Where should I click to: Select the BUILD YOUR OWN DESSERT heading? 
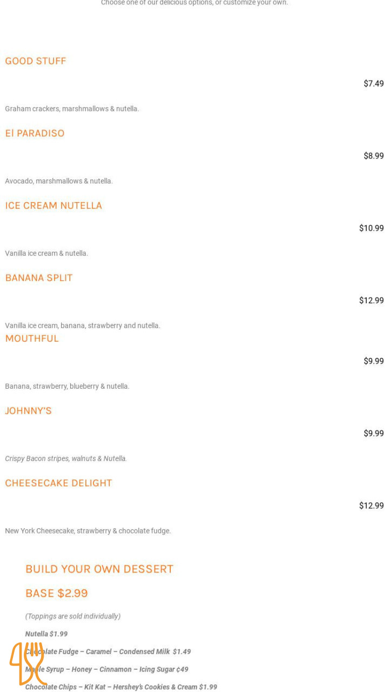pyautogui.click(x=99, y=569)
